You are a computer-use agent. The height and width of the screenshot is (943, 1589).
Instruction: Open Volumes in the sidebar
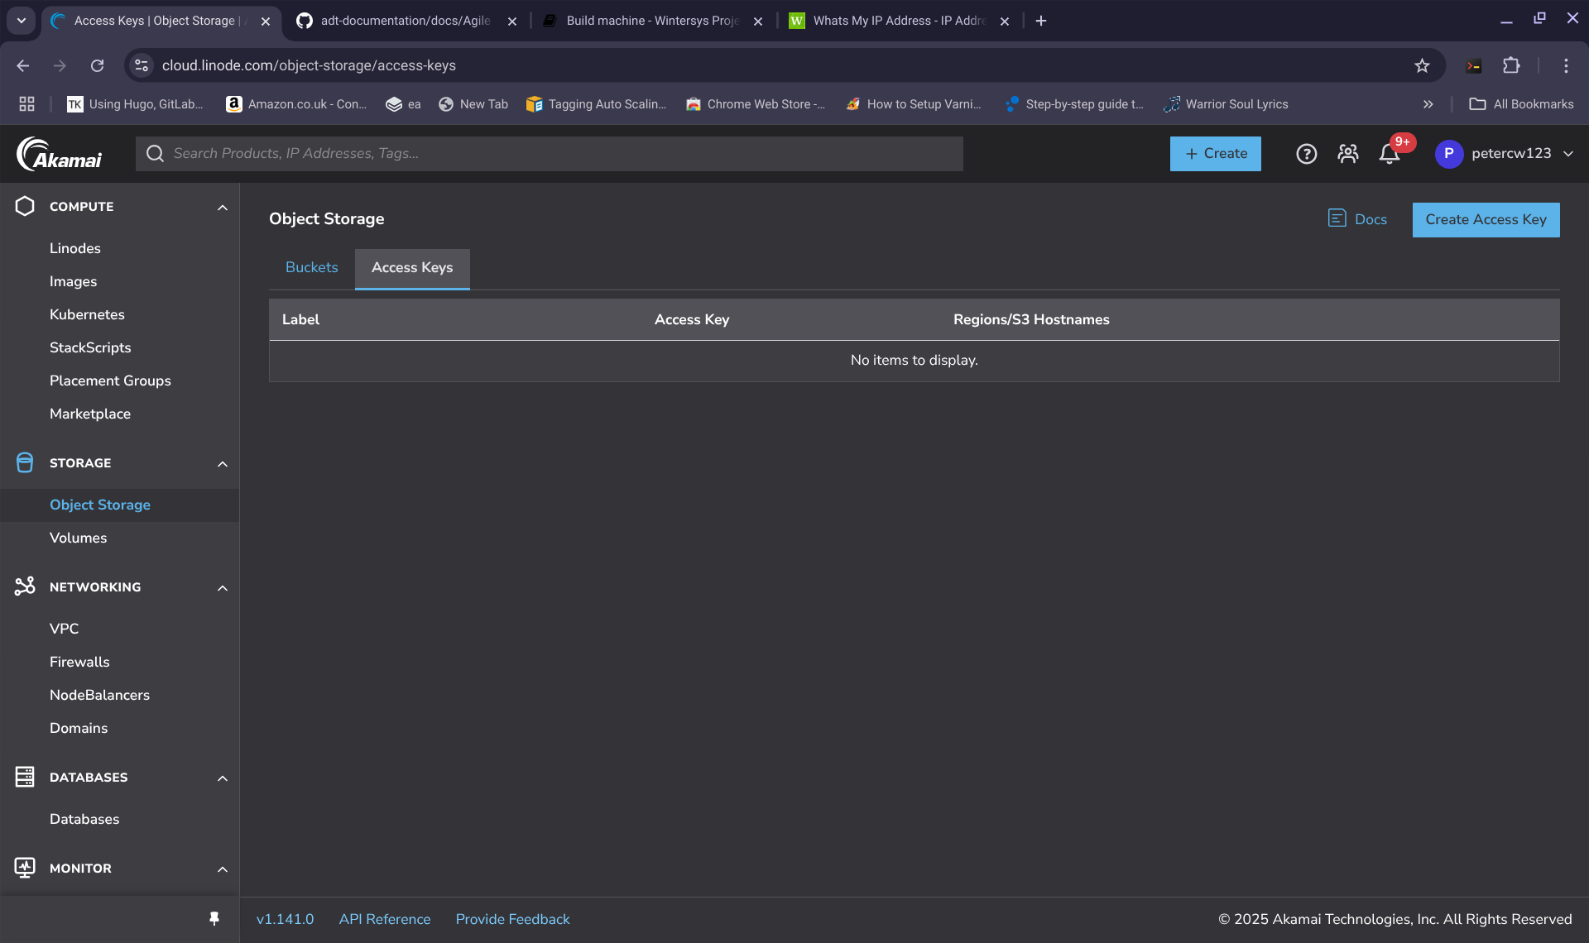pyautogui.click(x=78, y=538)
